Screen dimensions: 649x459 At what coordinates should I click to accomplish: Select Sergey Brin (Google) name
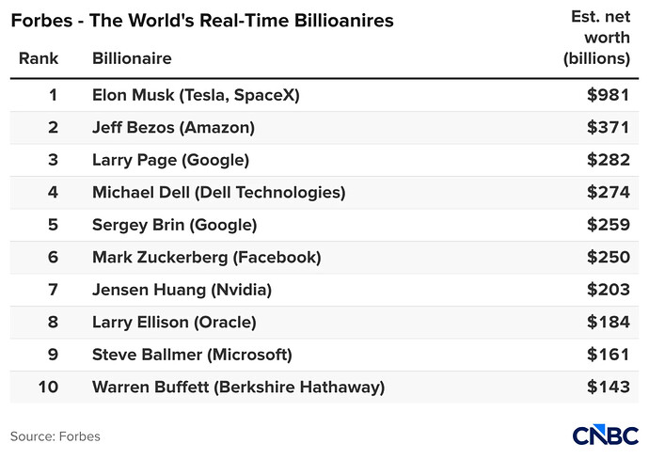[175, 225]
